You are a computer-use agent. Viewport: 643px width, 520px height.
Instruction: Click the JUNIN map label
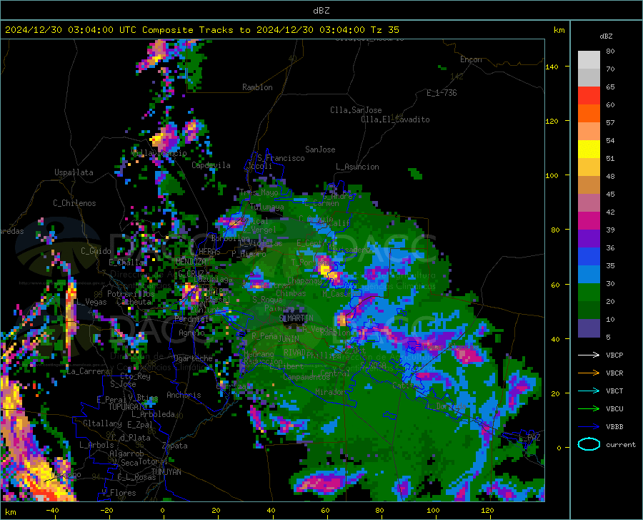289,338
